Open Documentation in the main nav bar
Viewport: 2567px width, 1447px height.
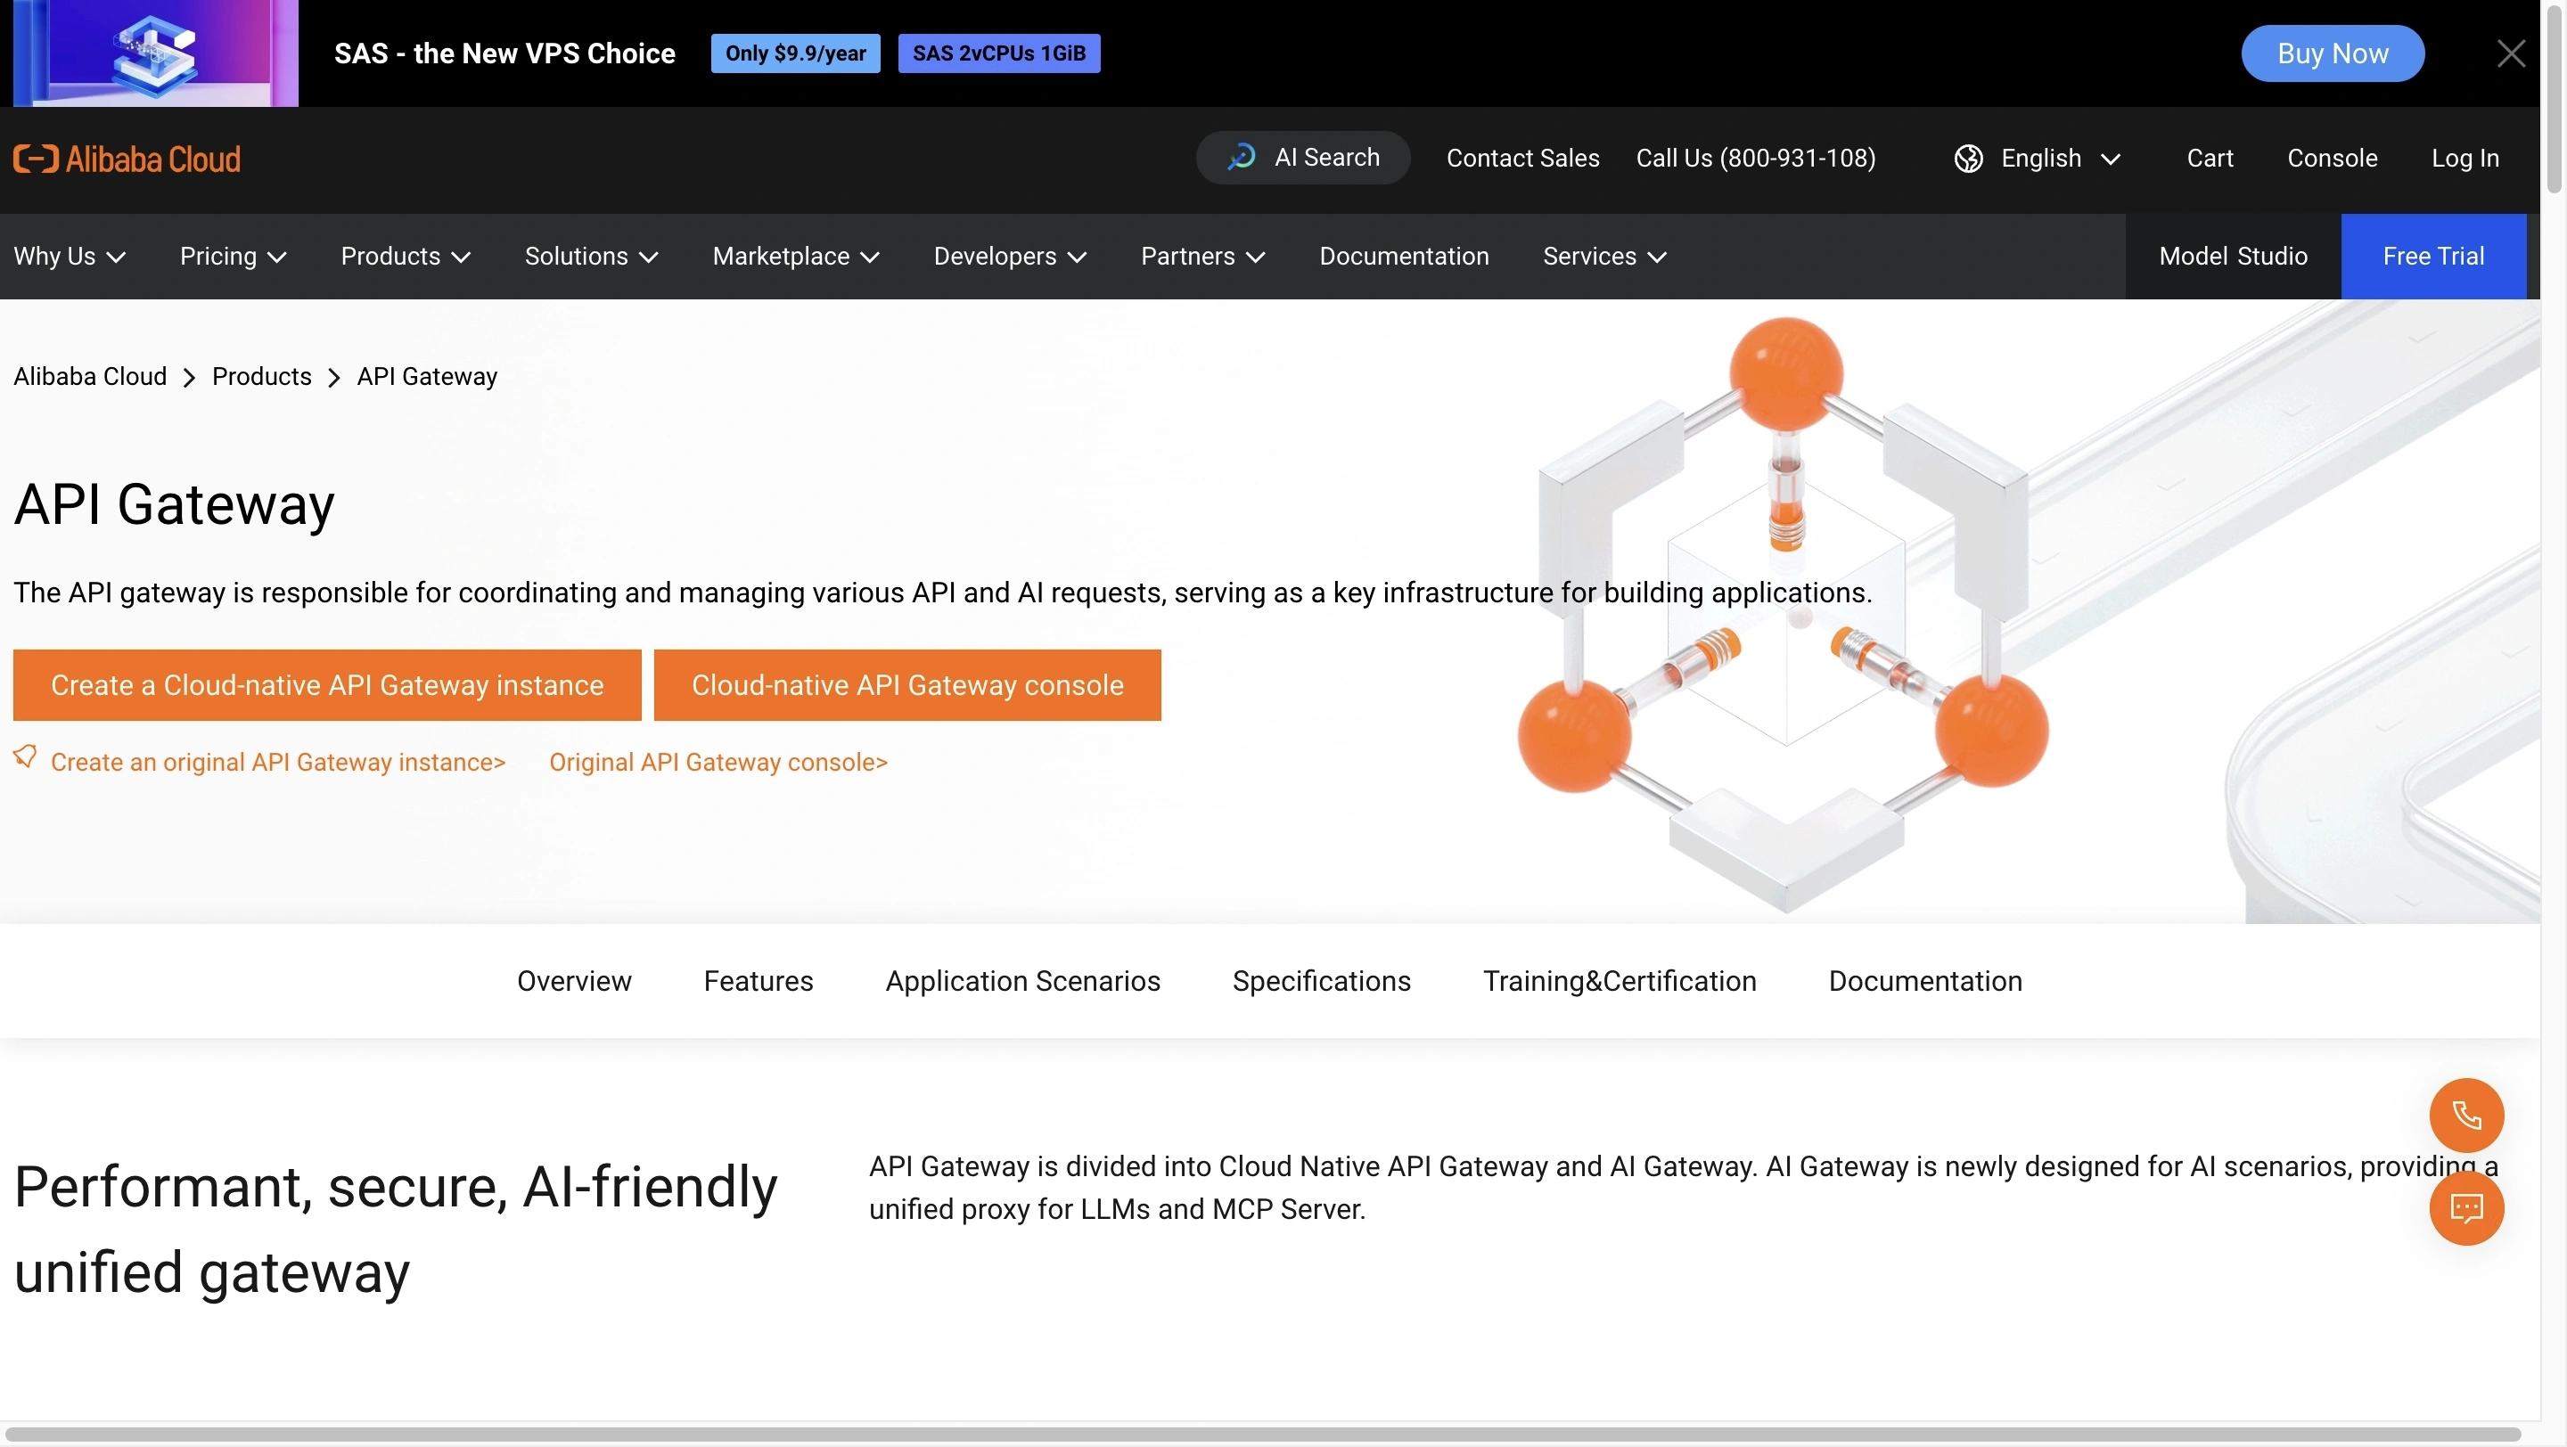pyautogui.click(x=1404, y=256)
